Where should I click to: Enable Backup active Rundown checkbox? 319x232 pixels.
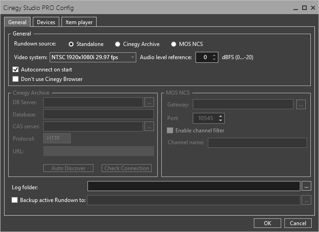(15, 200)
